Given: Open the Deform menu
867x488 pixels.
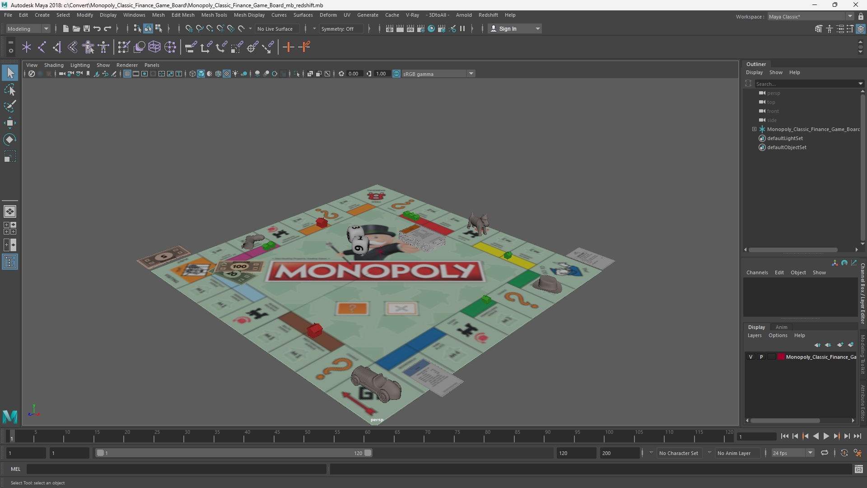Looking at the screenshot, I should (328, 15).
